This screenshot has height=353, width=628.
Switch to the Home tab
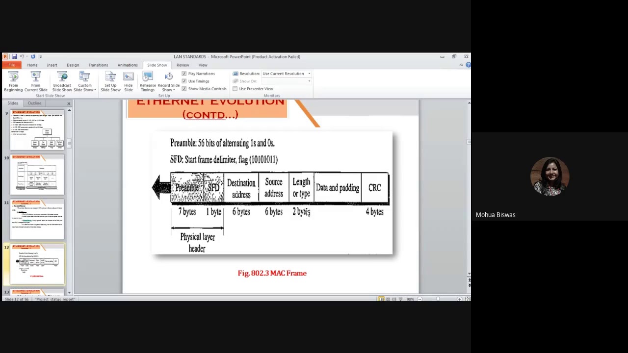point(32,65)
